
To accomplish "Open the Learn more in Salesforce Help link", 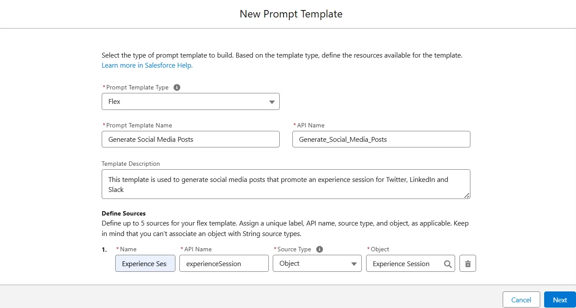I will tap(147, 65).
